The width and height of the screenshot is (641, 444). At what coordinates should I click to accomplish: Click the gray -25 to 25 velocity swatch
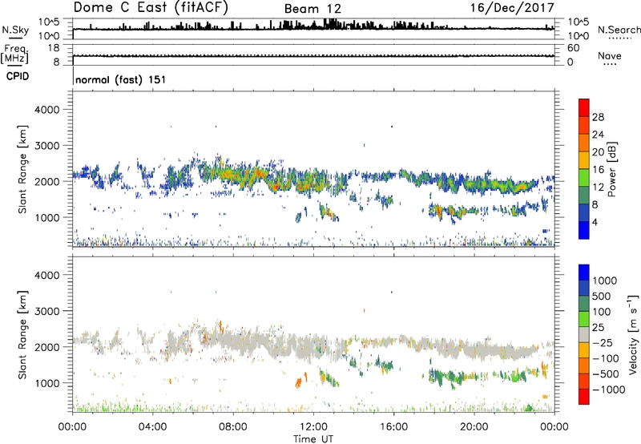tap(584, 335)
